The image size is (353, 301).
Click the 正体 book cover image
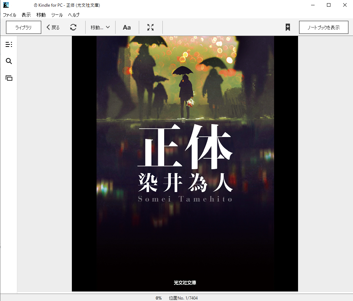click(x=185, y=164)
